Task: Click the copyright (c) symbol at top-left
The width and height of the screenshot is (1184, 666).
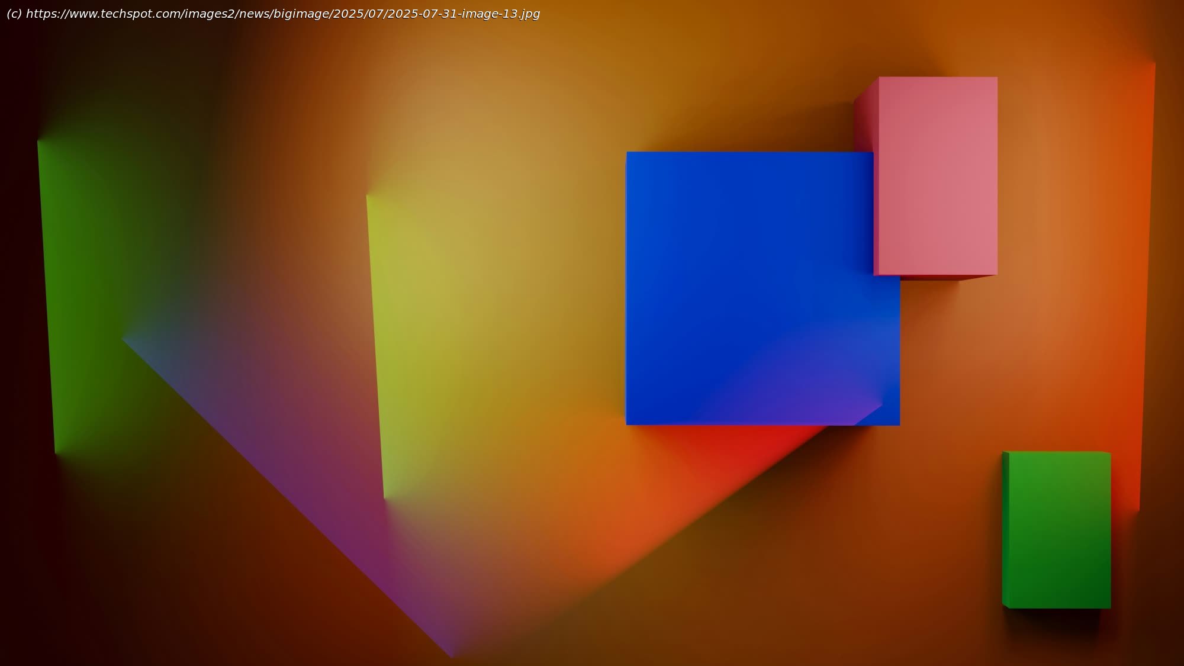Action: 14,14
